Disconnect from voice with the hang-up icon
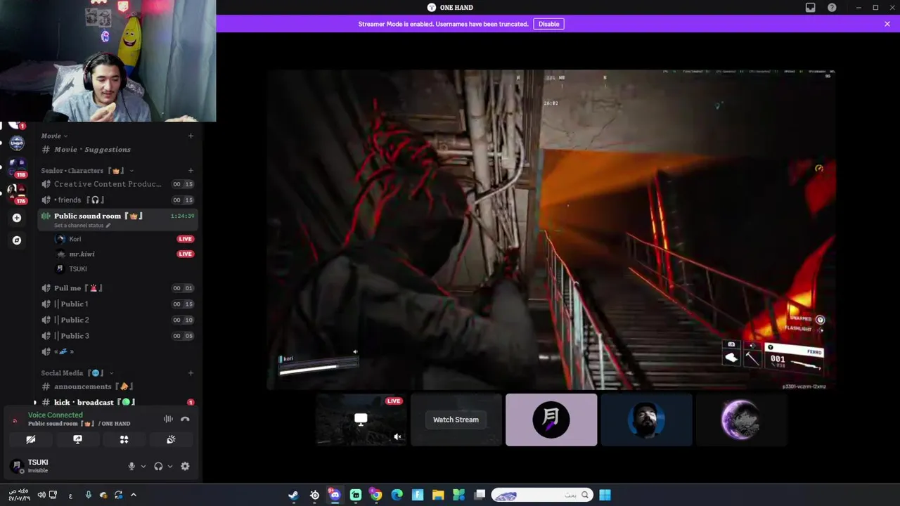The image size is (900, 506). click(x=185, y=419)
